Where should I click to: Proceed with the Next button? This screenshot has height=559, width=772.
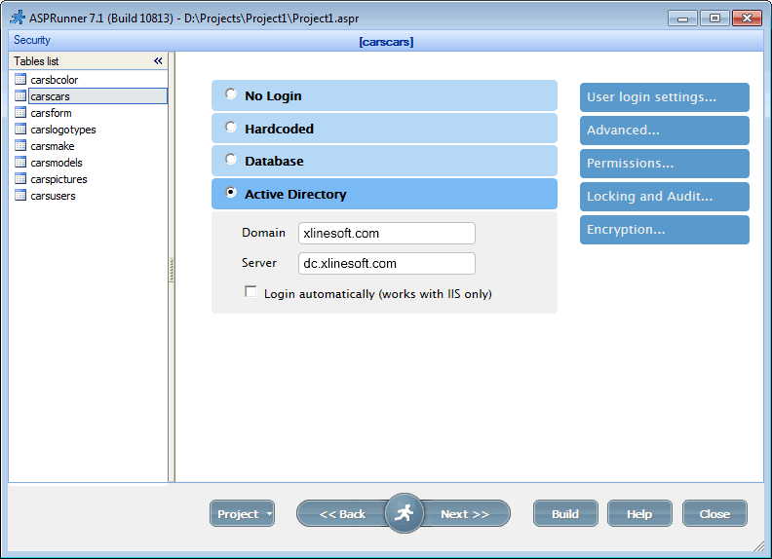tap(465, 514)
